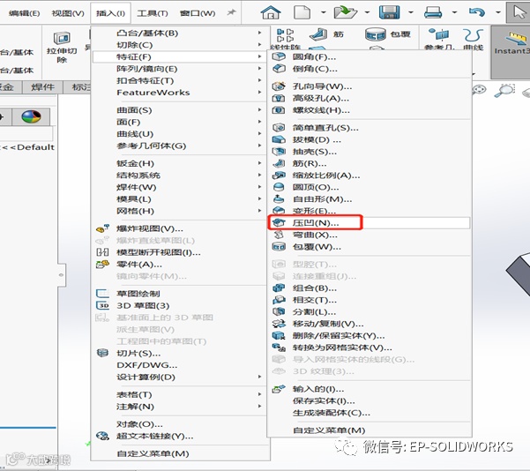The image size is (530, 471).
Task: Click the zoom magnifier icon in view toolbar
Action: [504, 91]
